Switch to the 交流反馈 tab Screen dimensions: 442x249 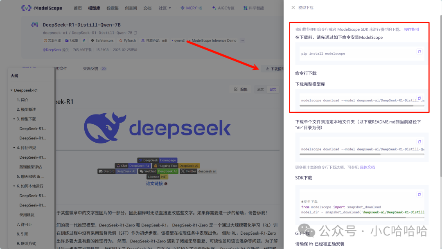point(95,68)
